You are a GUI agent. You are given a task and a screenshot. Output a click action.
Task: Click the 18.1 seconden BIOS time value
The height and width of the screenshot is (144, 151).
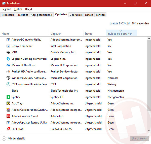point(140,23)
